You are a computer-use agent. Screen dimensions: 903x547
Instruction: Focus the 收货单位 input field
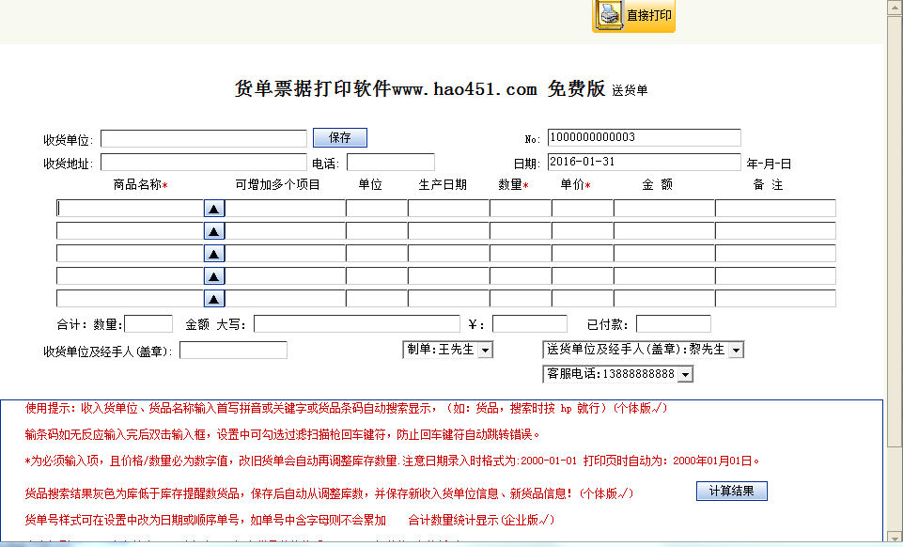pos(204,139)
